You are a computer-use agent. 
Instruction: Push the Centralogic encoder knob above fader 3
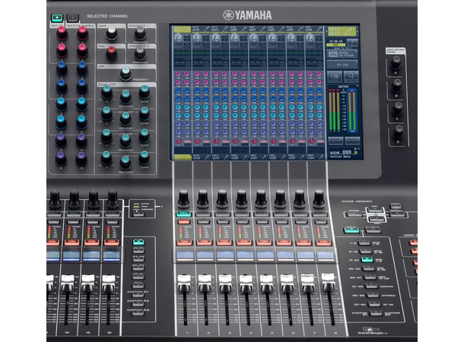222,200
